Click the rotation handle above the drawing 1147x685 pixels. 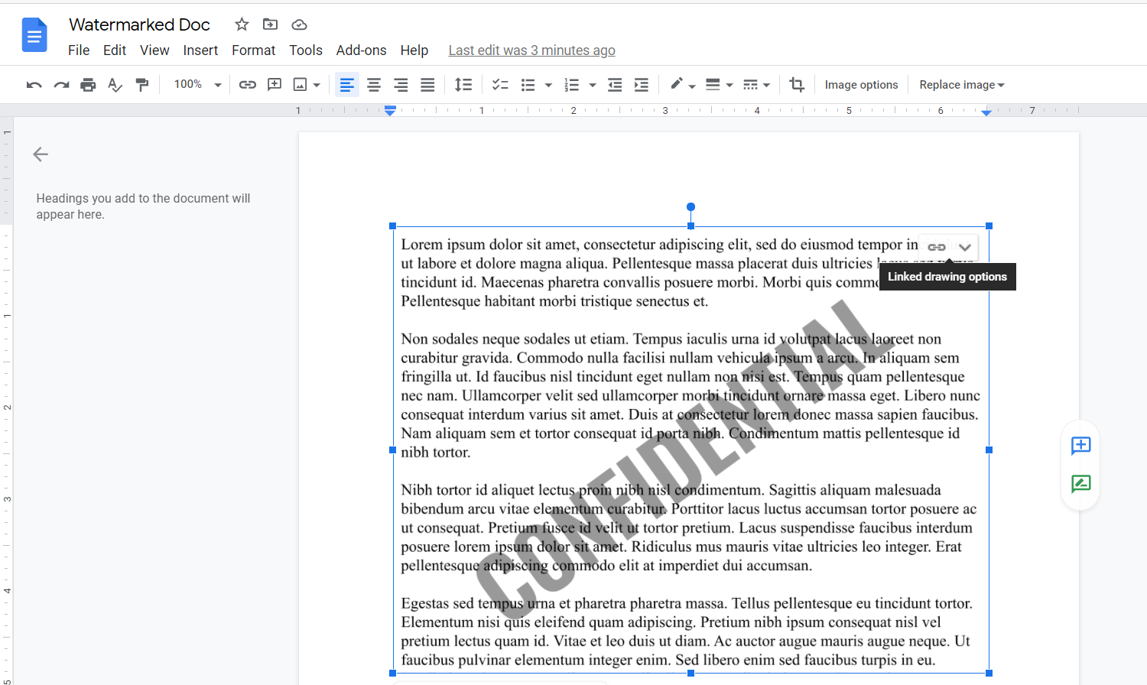(x=690, y=207)
